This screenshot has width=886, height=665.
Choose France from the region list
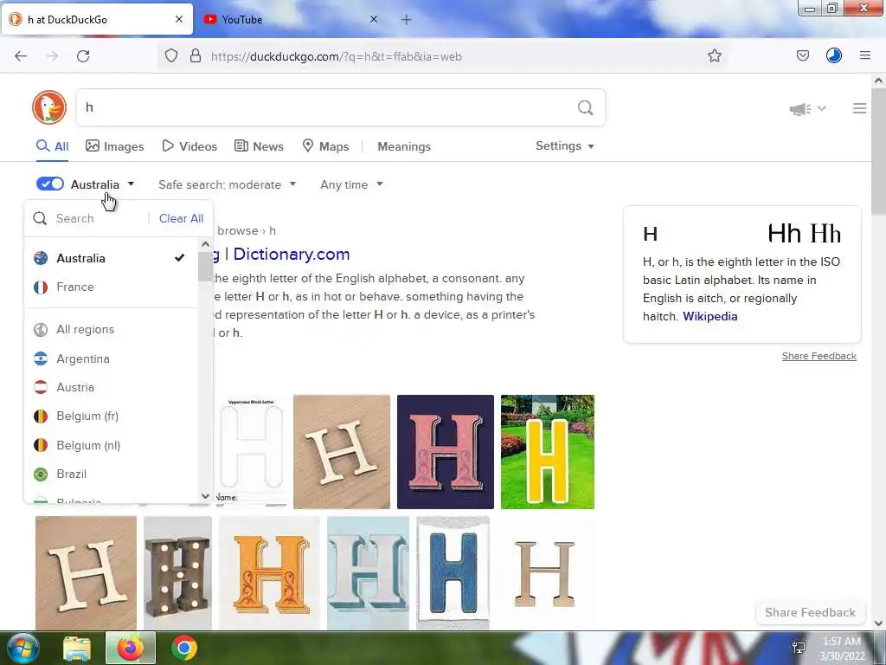click(111, 287)
